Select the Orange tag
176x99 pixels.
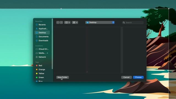[42, 70]
